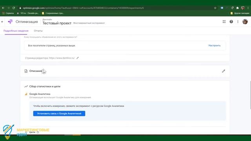Bookmark this page with star icon

click(x=215, y=8)
